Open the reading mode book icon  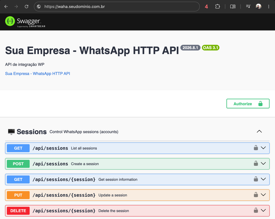click(x=233, y=7)
